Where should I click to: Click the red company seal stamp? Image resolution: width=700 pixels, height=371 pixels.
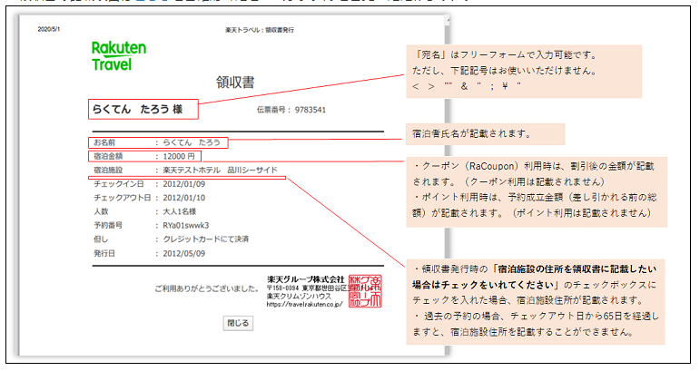coord(365,291)
